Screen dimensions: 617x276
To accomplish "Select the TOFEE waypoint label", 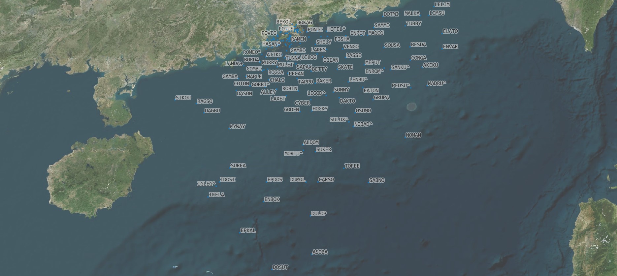I will click(352, 166).
